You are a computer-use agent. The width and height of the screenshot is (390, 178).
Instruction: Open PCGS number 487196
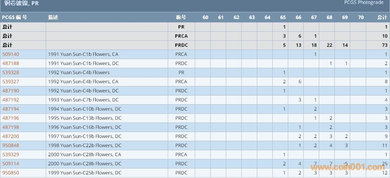click(11, 118)
